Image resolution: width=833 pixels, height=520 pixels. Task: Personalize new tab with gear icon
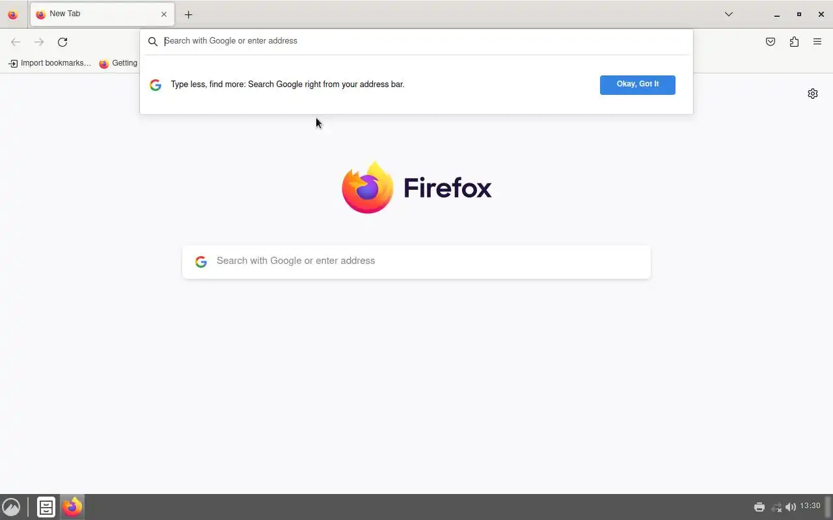pos(813,94)
